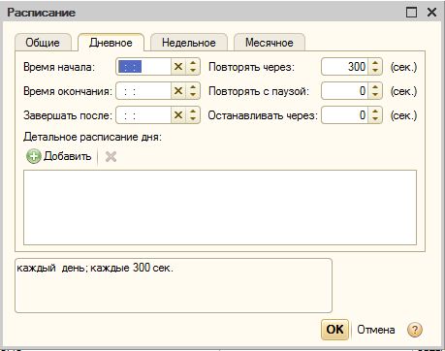445x351 pixels.
Task: Switch to the Общие tab
Action: (43, 43)
